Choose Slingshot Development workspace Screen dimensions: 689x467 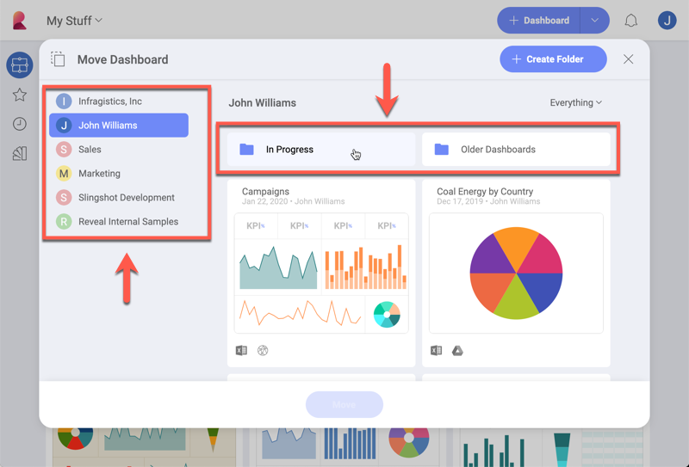tap(126, 198)
